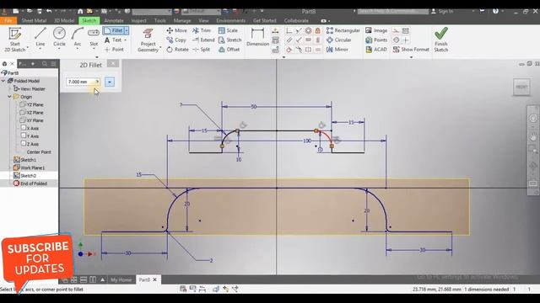Select the Arc tool
The width and height of the screenshot is (540, 303).
(x=78, y=37)
